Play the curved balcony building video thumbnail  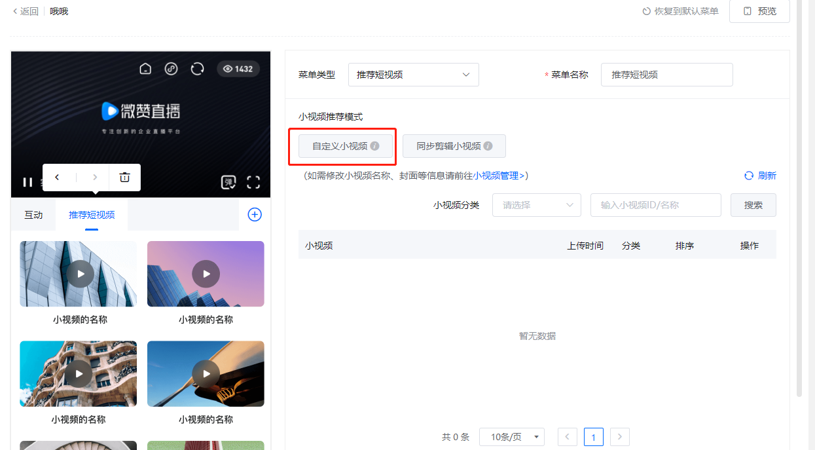coord(79,373)
